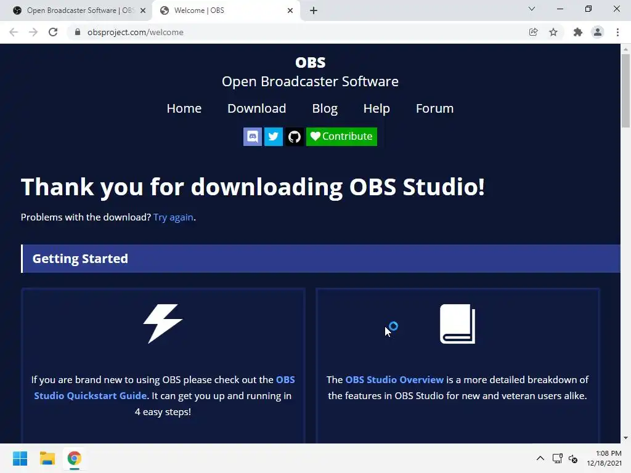
Task: Select the Welcome | OBS tab
Action: (x=226, y=10)
